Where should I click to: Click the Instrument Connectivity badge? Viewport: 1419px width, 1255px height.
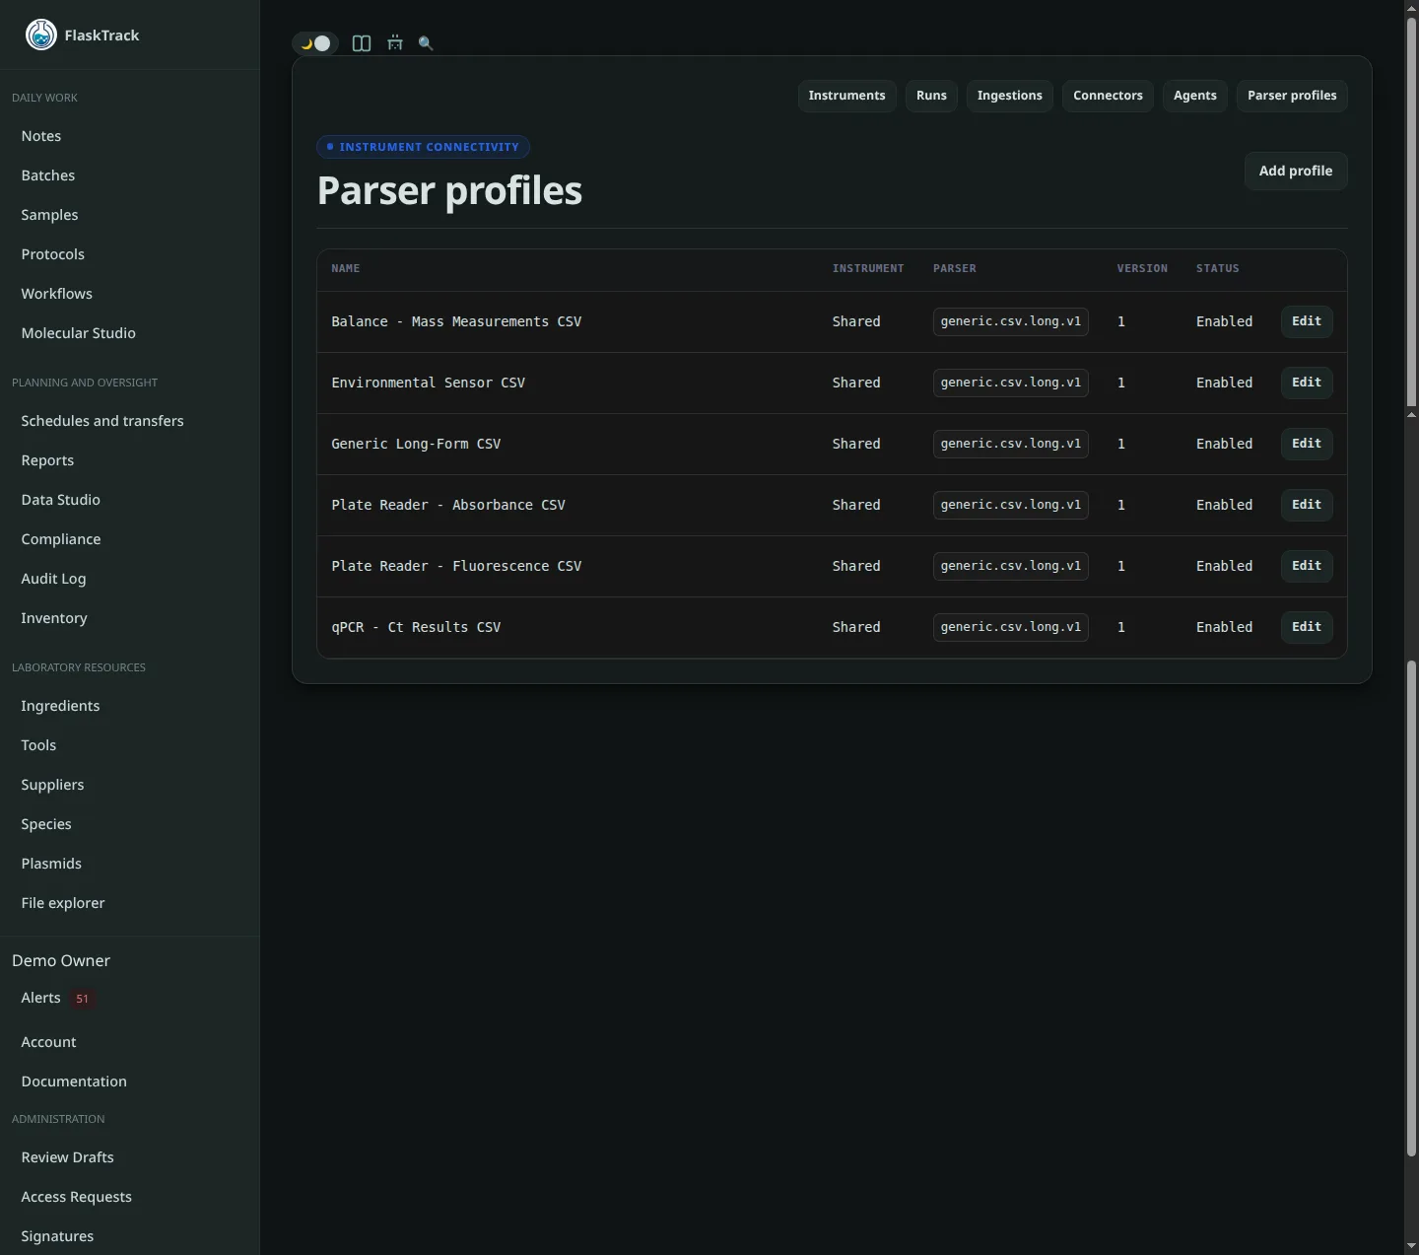(423, 147)
